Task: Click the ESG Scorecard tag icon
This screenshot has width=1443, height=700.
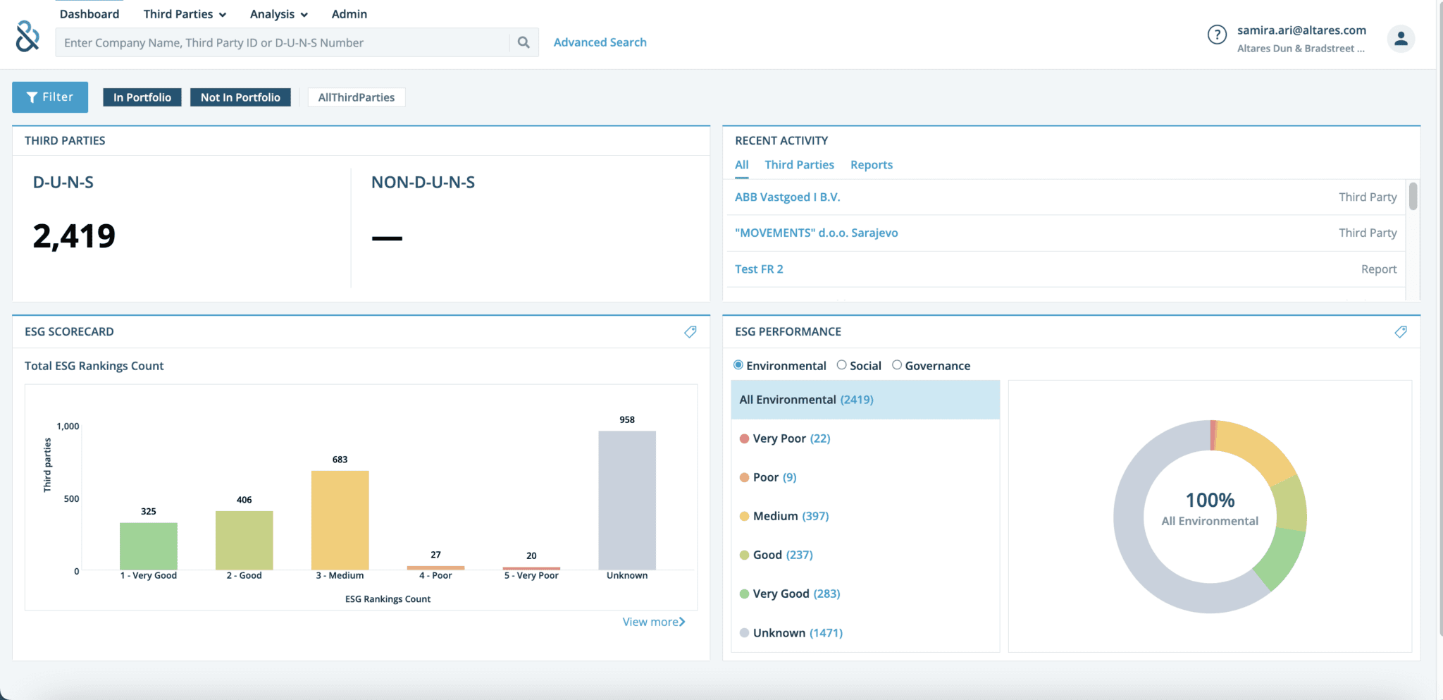Action: click(690, 332)
